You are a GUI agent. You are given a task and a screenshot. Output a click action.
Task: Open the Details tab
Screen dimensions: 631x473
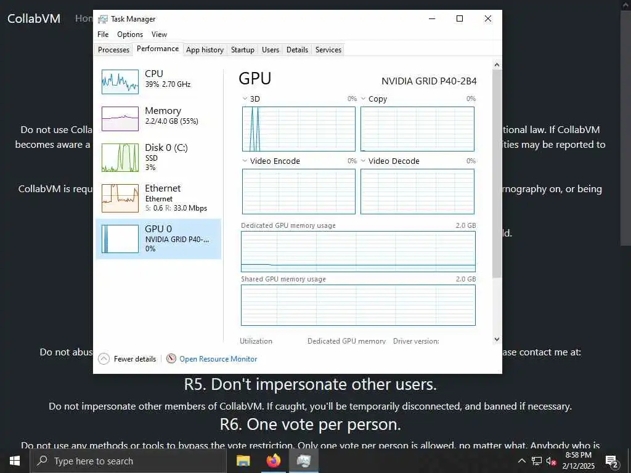[x=298, y=49]
